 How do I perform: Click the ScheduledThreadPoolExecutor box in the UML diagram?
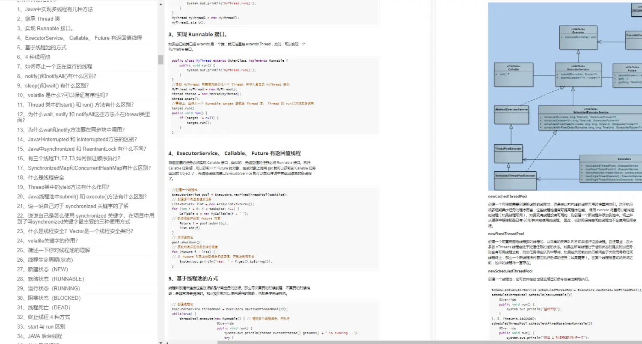click(x=515, y=180)
